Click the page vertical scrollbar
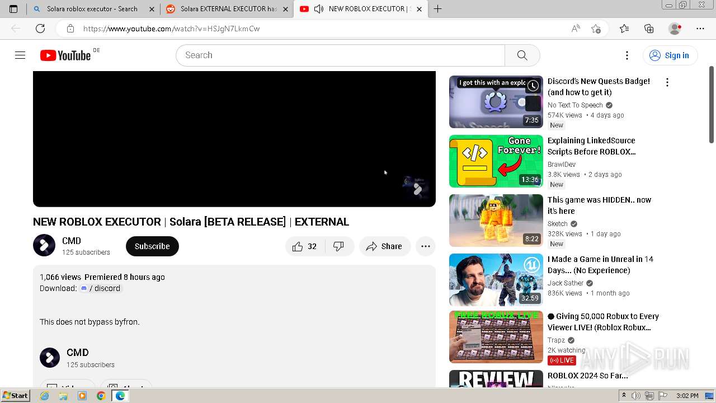The width and height of the screenshot is (716, 403). pyautogui.click(x=712, y=105)
